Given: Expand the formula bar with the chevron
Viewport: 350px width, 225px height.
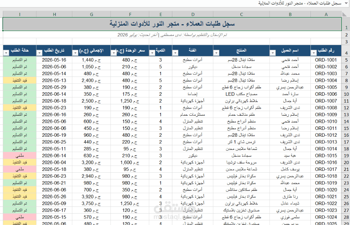Looking at the screenshot, I should pos(346,3).
